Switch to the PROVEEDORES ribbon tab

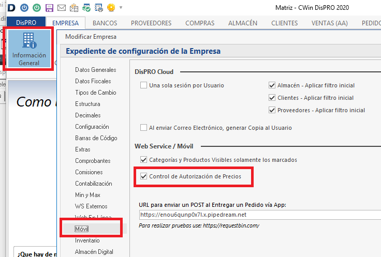[151, 23]
